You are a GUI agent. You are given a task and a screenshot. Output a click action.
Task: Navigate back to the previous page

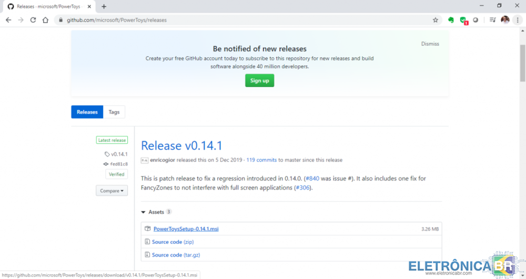8,20
